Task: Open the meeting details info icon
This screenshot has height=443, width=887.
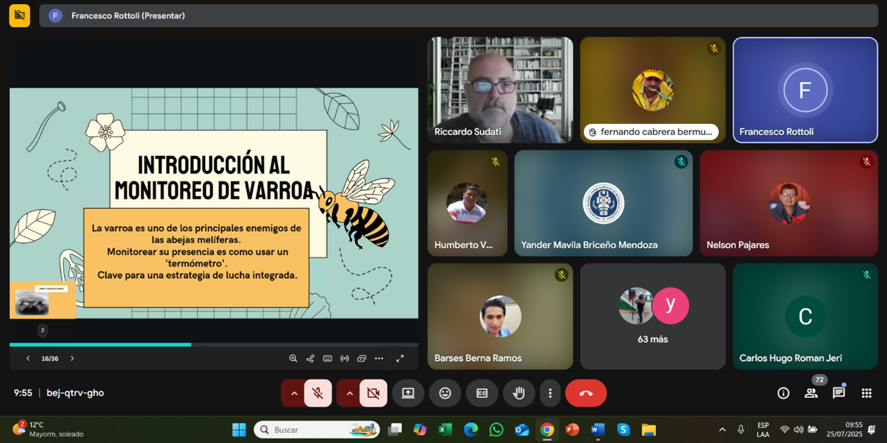Action: (783, 393)
